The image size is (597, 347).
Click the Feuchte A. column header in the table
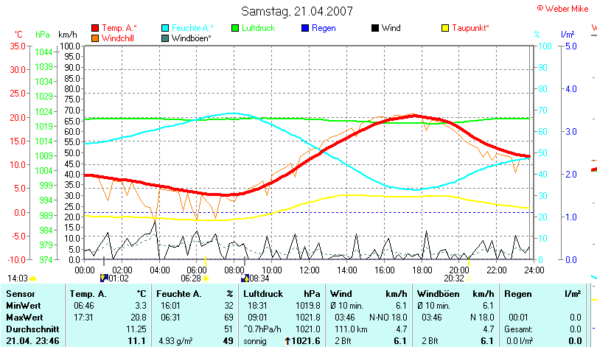178,294
